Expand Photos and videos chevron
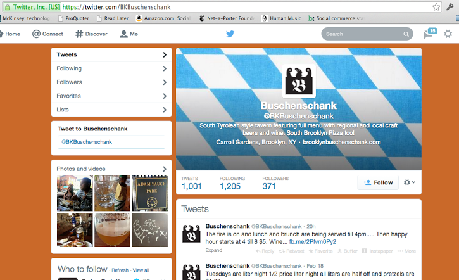The height and width of the screenshot is (280, 459). 165,169
